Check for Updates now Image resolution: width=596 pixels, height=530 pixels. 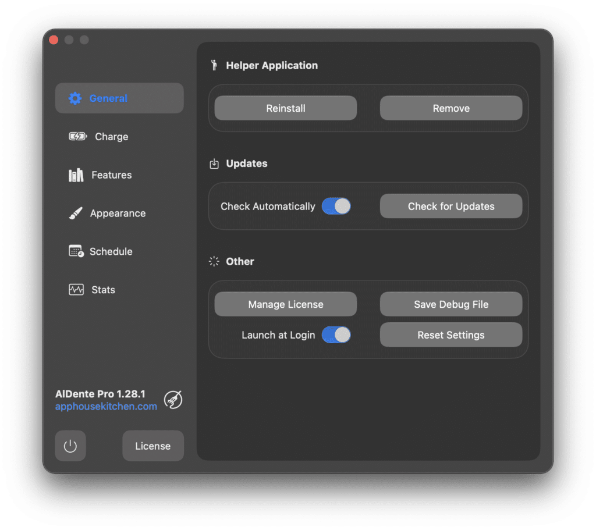click(450, 207)
